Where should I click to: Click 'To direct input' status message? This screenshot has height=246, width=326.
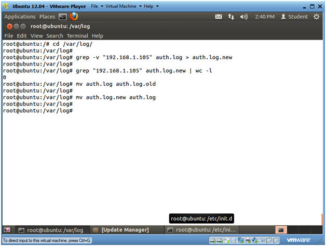coord(47,240)
